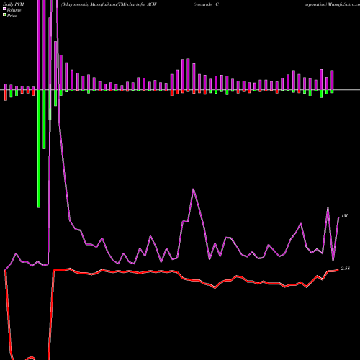Click the 'Daily PVM' title text
Image resolution: width=360 pixels, height=360 pixels.
tap(14, 4)
